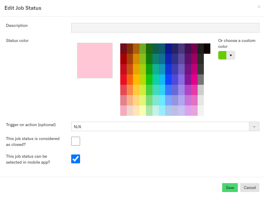
Task: Pick the pure bright green palette swatch
Action: [x=149, y=79]
